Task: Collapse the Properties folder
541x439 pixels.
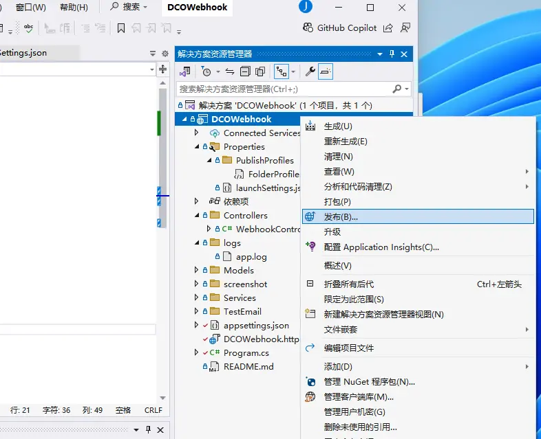Action: coord(197,147)
